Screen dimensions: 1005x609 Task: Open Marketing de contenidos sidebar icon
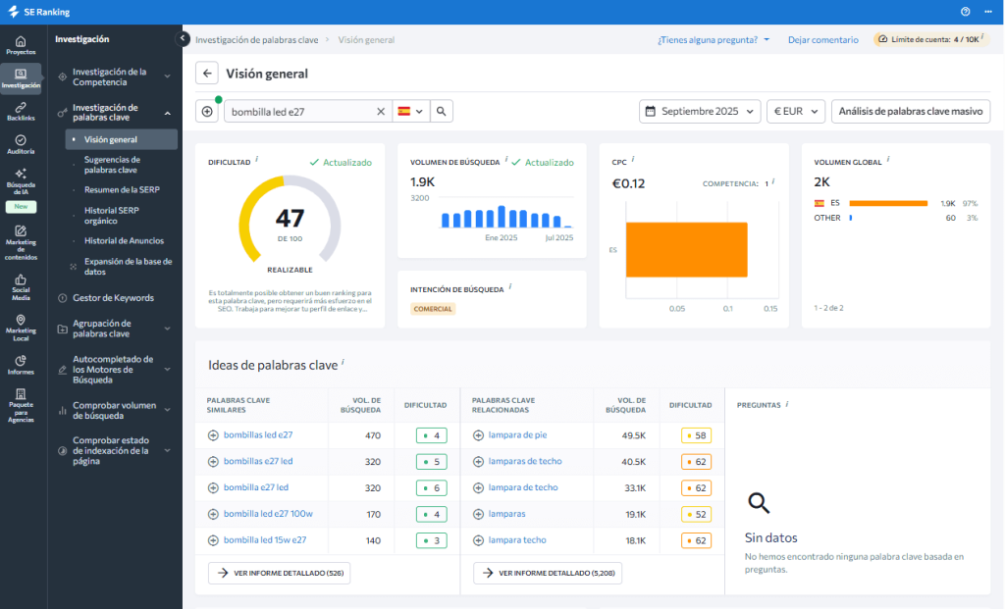pos(21,242)
